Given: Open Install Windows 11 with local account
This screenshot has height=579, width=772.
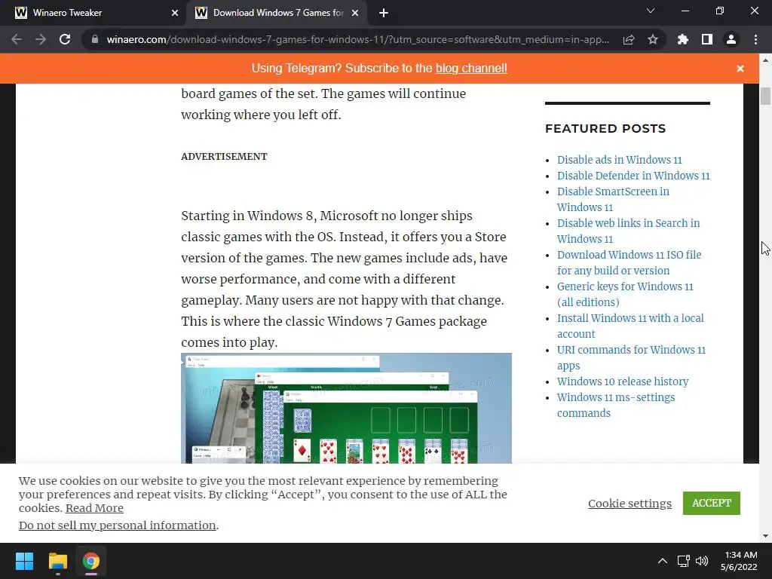Looking at the screenshot, I should [x=630, y=326].
